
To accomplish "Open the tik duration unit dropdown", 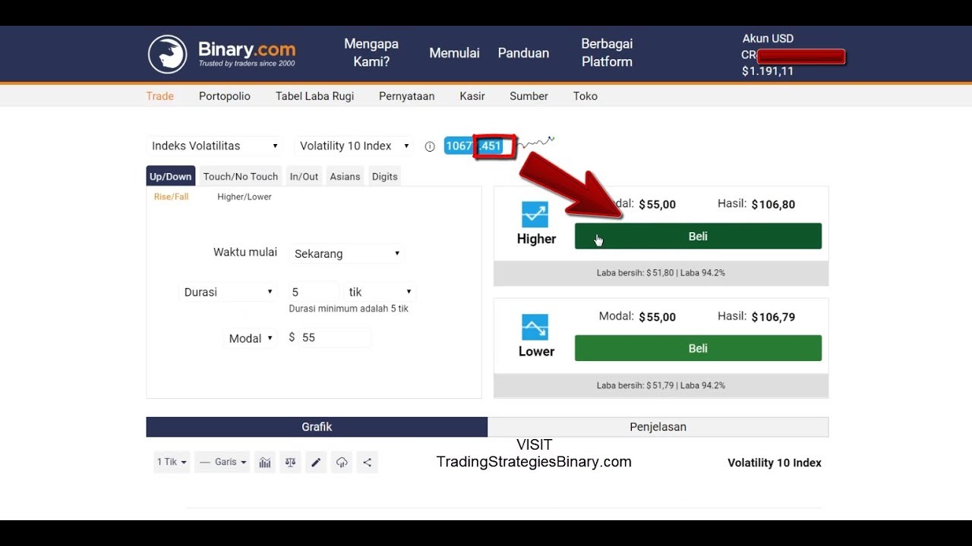I will click(380, 292).
